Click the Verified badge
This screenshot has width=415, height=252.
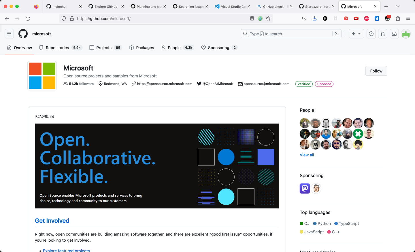click(304, 84)
